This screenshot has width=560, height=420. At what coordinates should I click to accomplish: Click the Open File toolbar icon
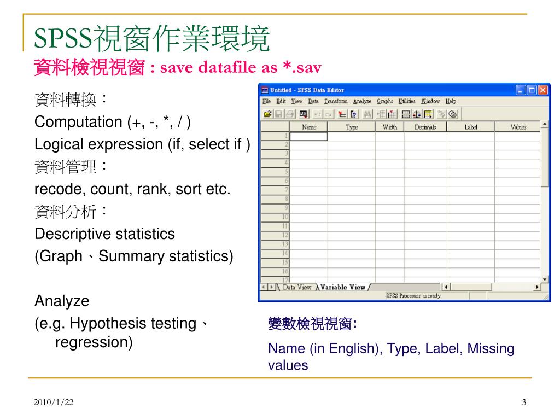pyautogui.click(x=268, y=114)
